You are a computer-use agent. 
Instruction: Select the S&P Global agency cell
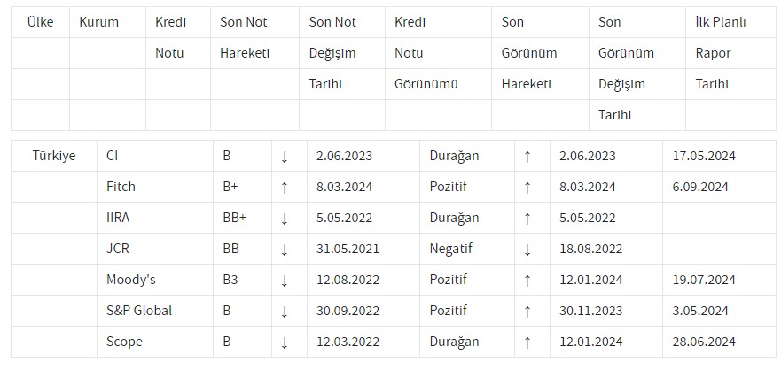point(139,311)
